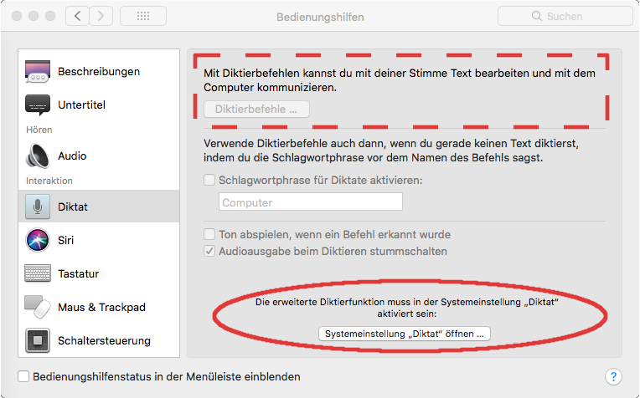Select the Tastatur keyboard icon
The height and width of the screenshot is (398, 640).
(x=38, y=273)
